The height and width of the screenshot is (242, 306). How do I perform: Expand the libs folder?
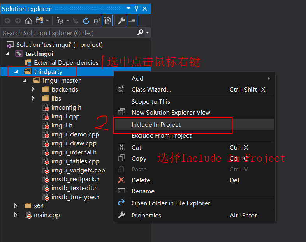(x=33, y=98)
